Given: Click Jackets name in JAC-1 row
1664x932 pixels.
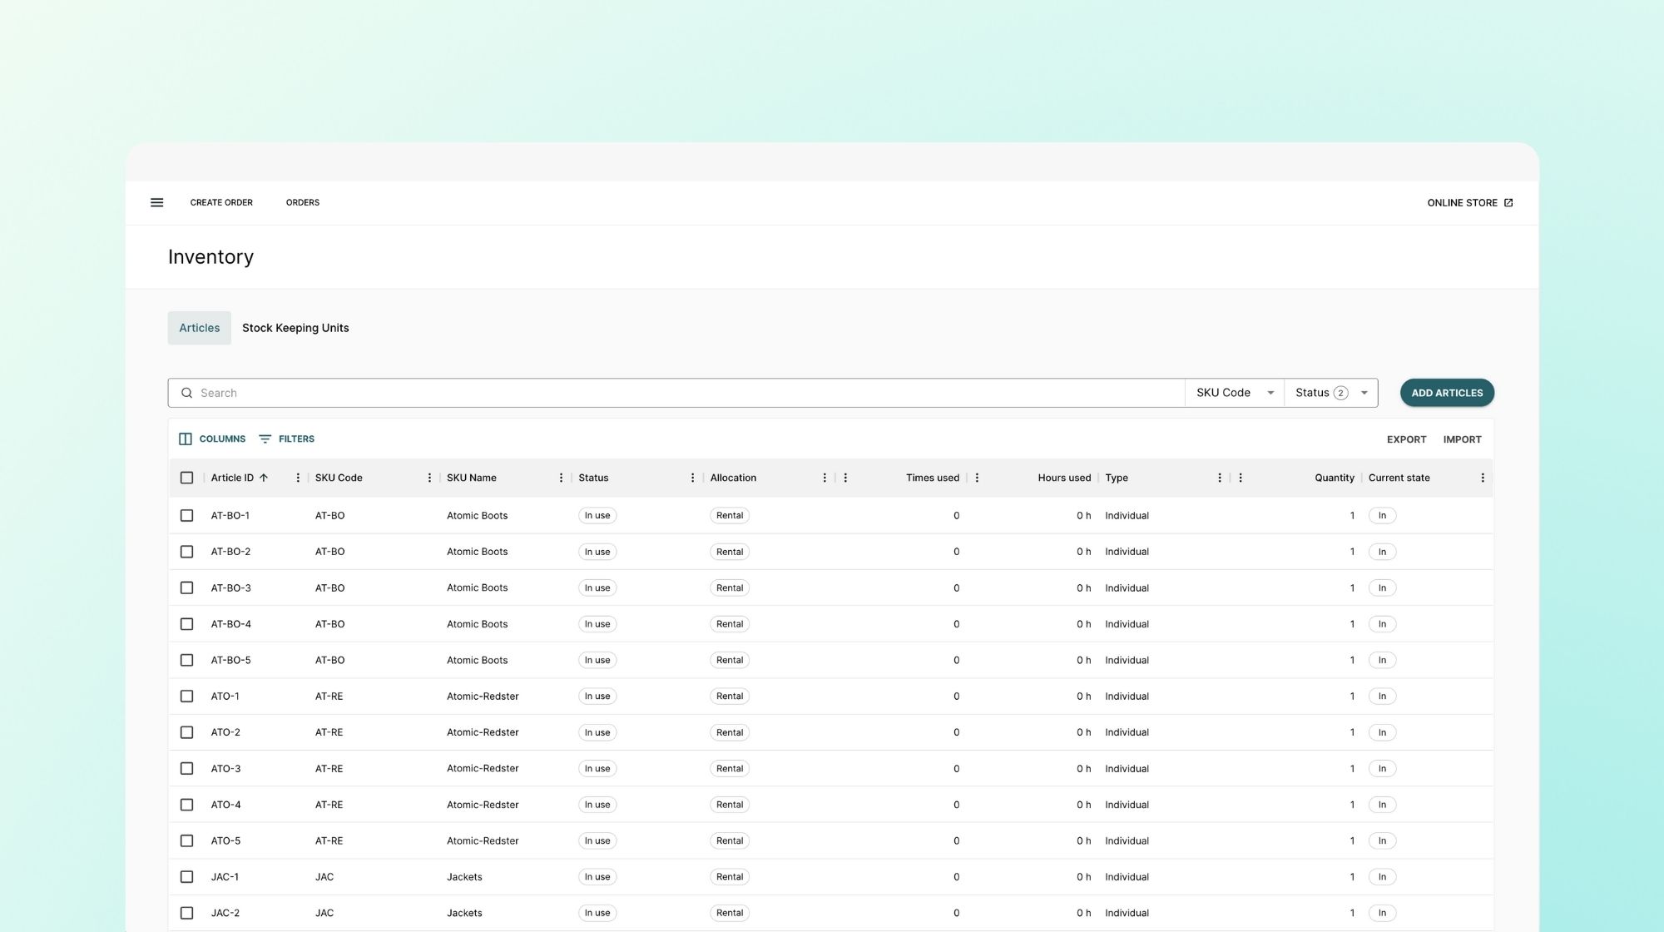Looking at the screenshot, I should [x=464, y=876].
